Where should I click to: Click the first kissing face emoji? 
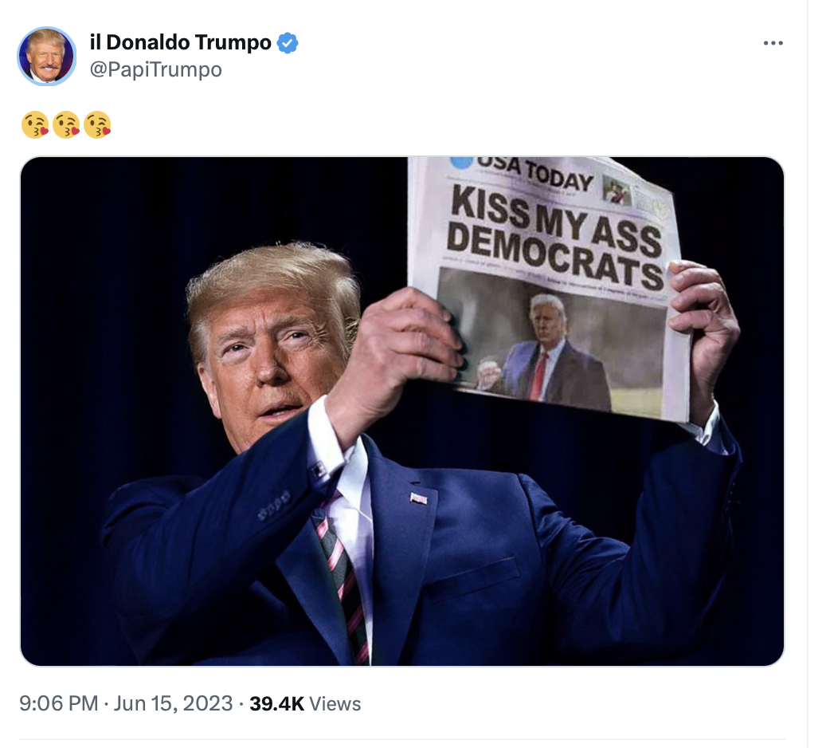click(x=35, y=125)
